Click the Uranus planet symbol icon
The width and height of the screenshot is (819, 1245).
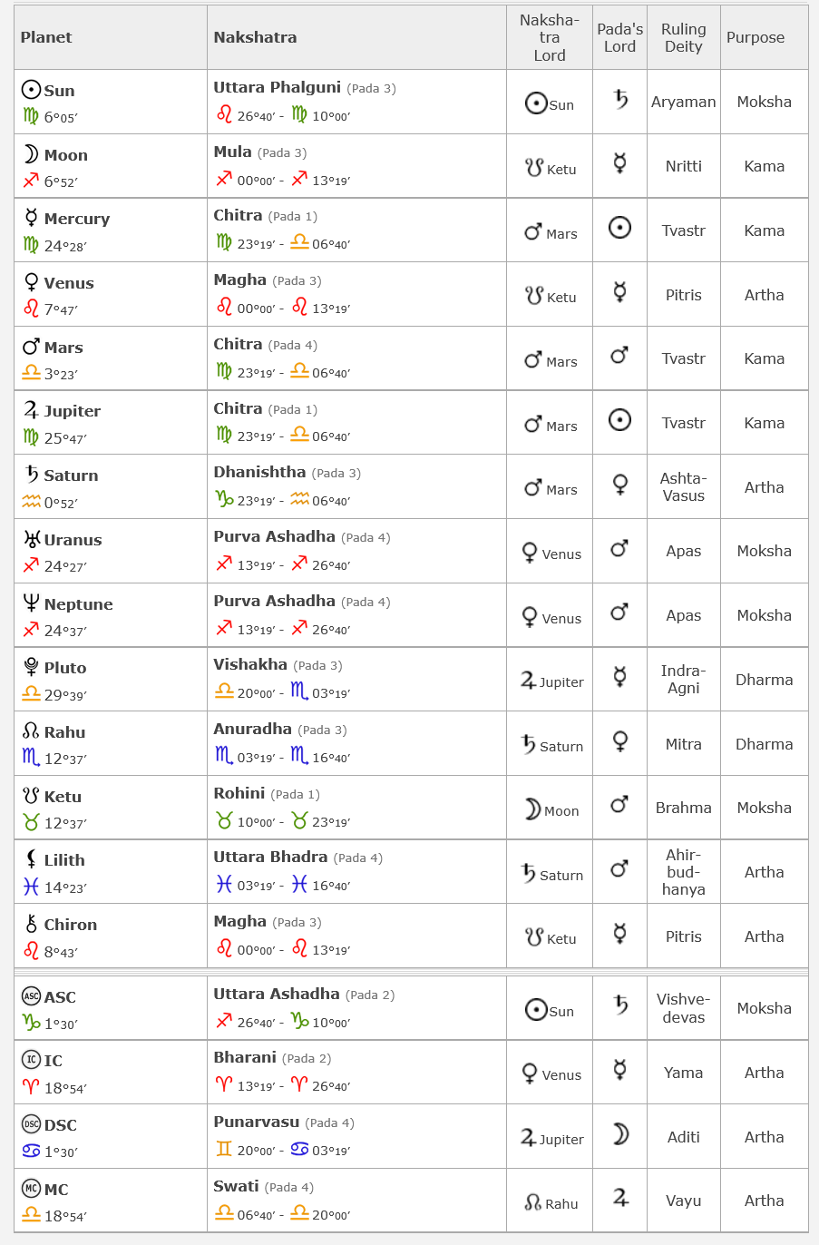(32, 539)
